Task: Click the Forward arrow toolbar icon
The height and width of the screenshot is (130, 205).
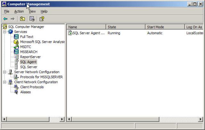Action: [13, 19]
